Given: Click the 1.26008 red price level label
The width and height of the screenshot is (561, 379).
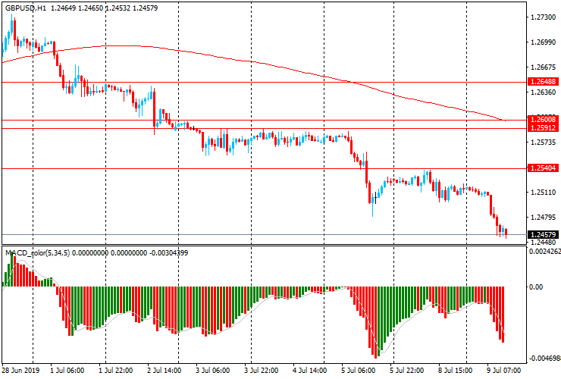Looking at the screenshot, I should 543,120.
